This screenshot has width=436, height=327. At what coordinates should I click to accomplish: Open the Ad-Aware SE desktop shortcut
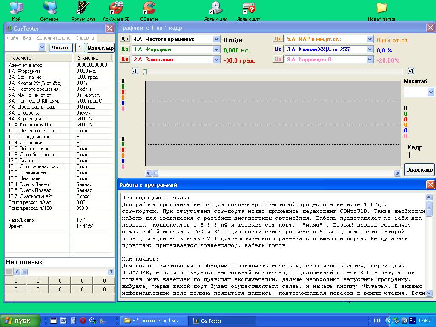click(x=116, y=8)
